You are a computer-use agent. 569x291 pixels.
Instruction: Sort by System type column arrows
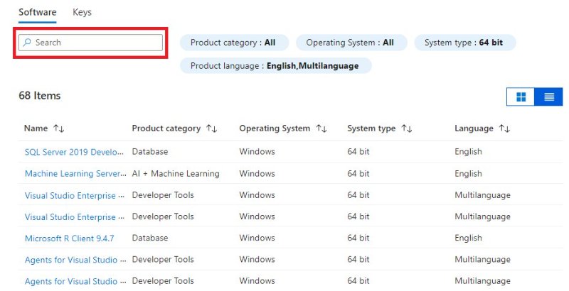407,128
